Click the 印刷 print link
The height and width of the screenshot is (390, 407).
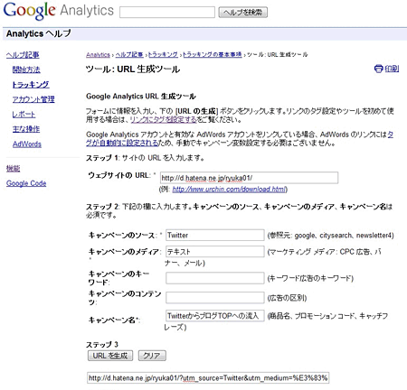[x=392, y=69]
